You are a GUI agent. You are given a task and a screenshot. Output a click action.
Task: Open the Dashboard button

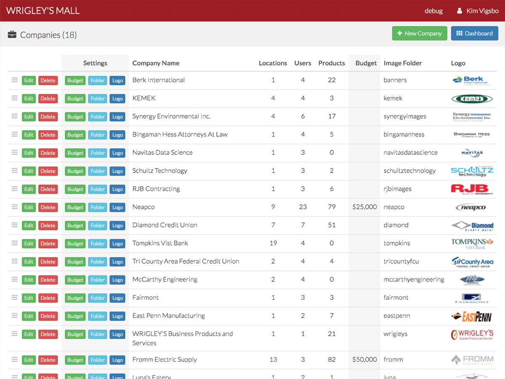point(475,33)
